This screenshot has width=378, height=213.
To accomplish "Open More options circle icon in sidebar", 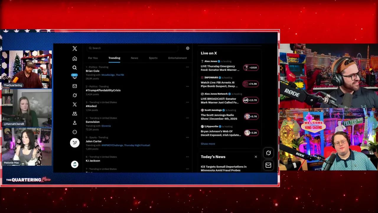I will coord(75,132).
